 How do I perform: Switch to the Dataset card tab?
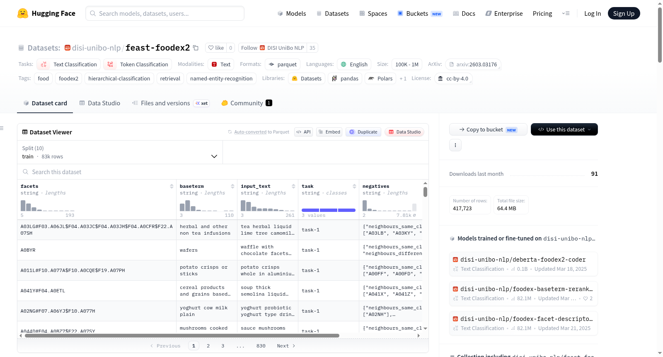click(45, 103)
